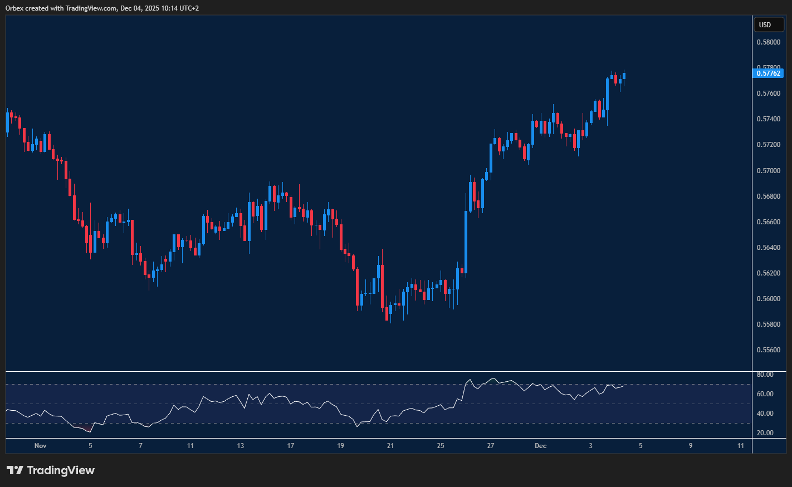Click the 0.57800 price level text

769,66
